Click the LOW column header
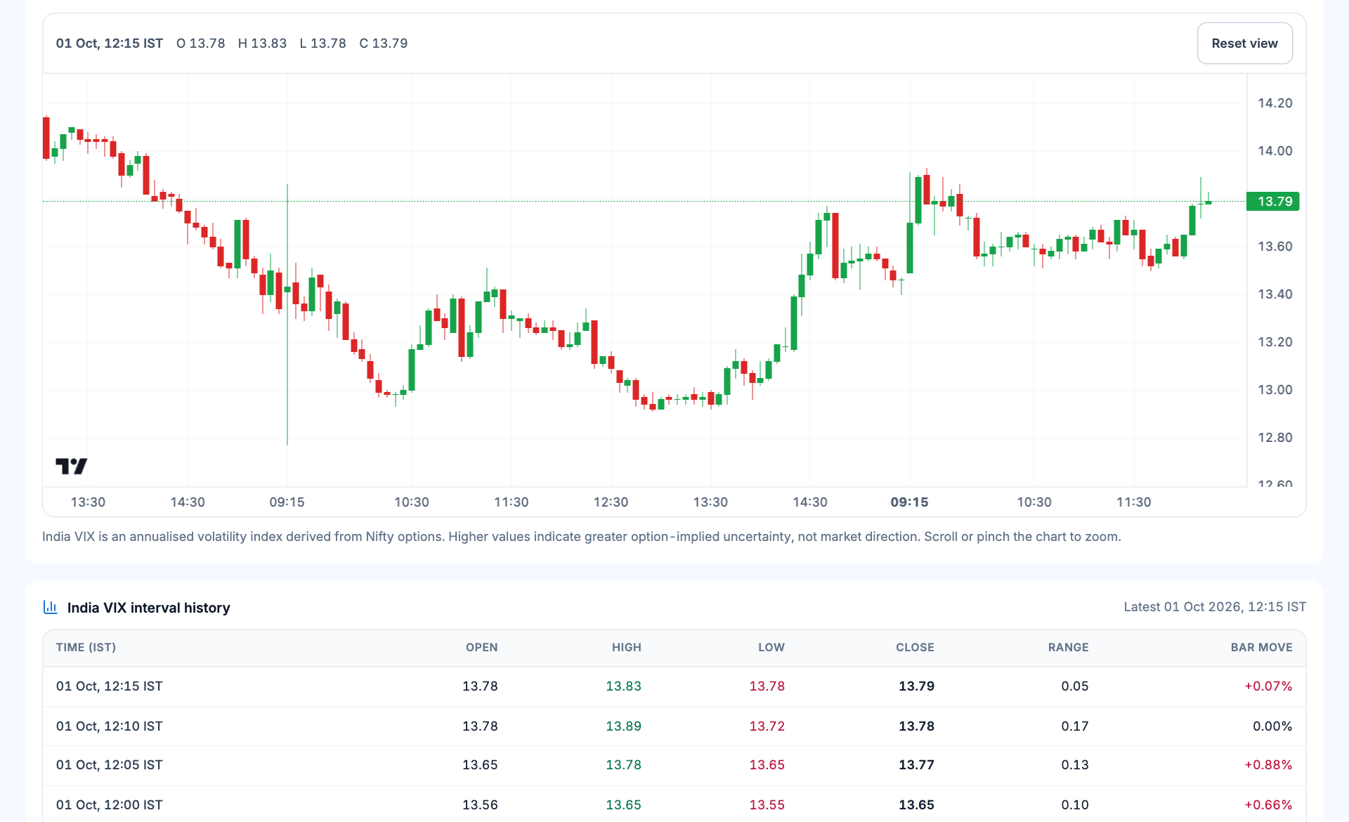This screenshot has width=1349, height=822. coord(771,647)
